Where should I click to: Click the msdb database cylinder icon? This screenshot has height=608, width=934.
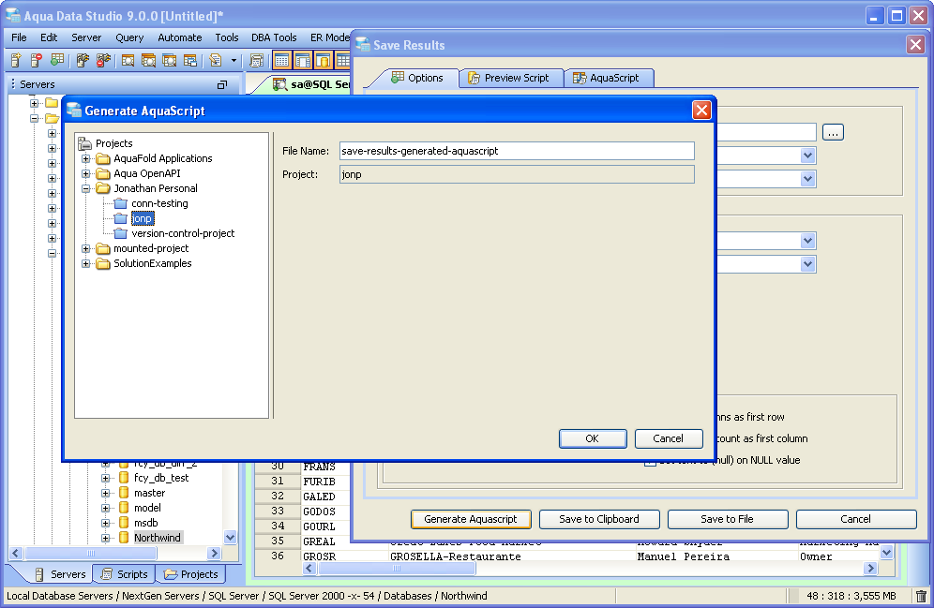click(x=124, y=523)
